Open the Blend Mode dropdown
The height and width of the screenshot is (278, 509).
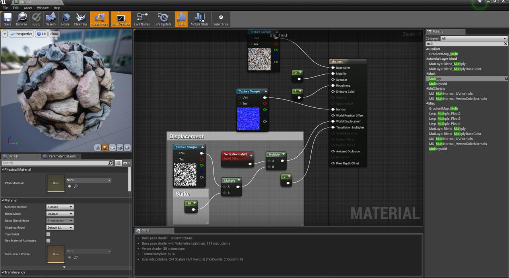pyautogui.click(x=60, y=214)
